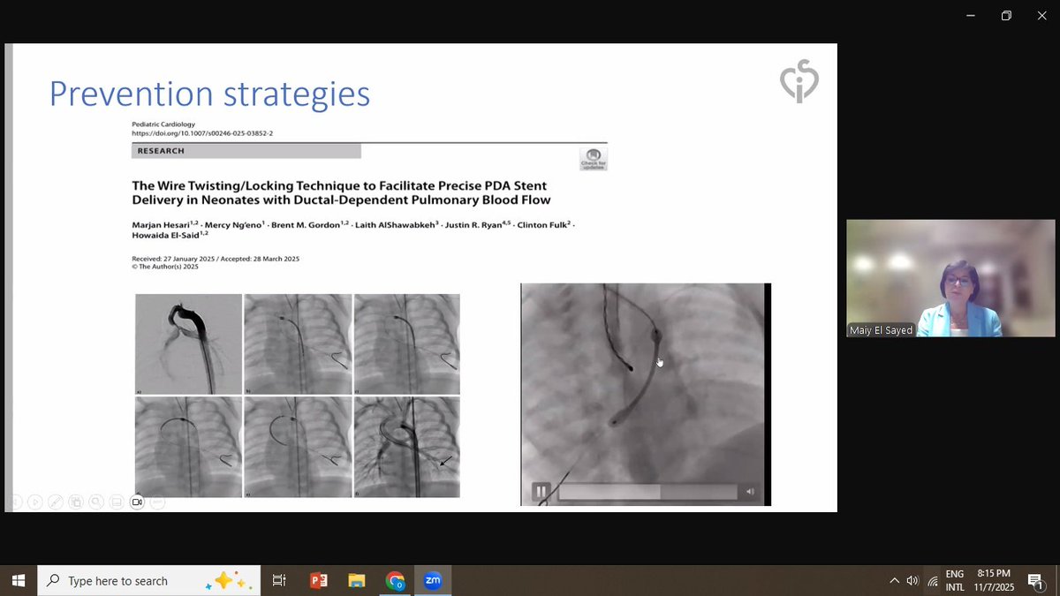Click the heart logo on the slide

coord(799,81)
